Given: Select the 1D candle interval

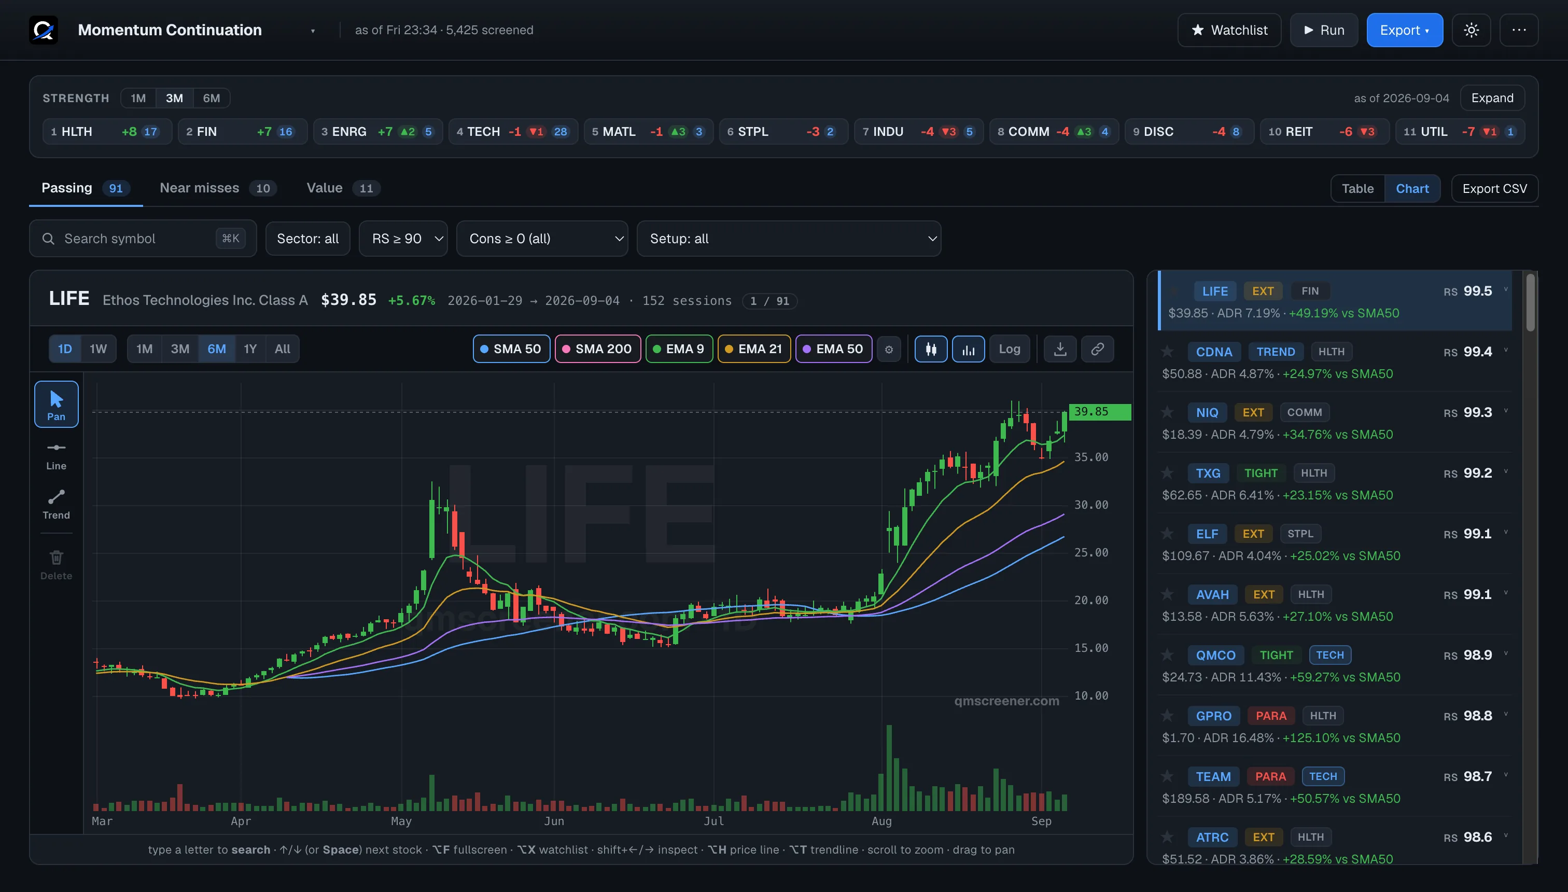Looking at the screenshot, I should [65, 349].
